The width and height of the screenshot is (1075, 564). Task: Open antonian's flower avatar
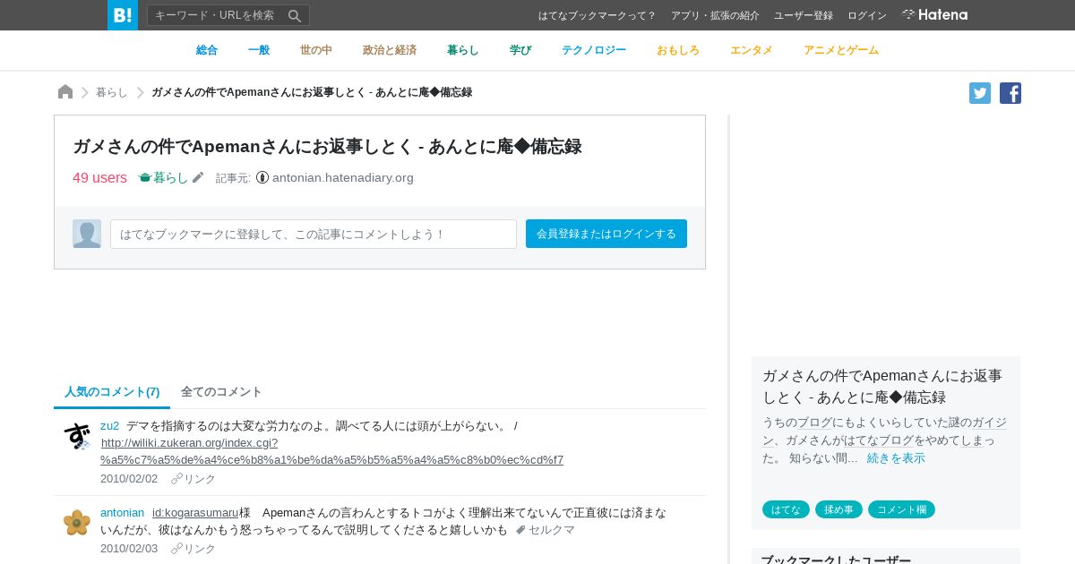pos(77,523)
